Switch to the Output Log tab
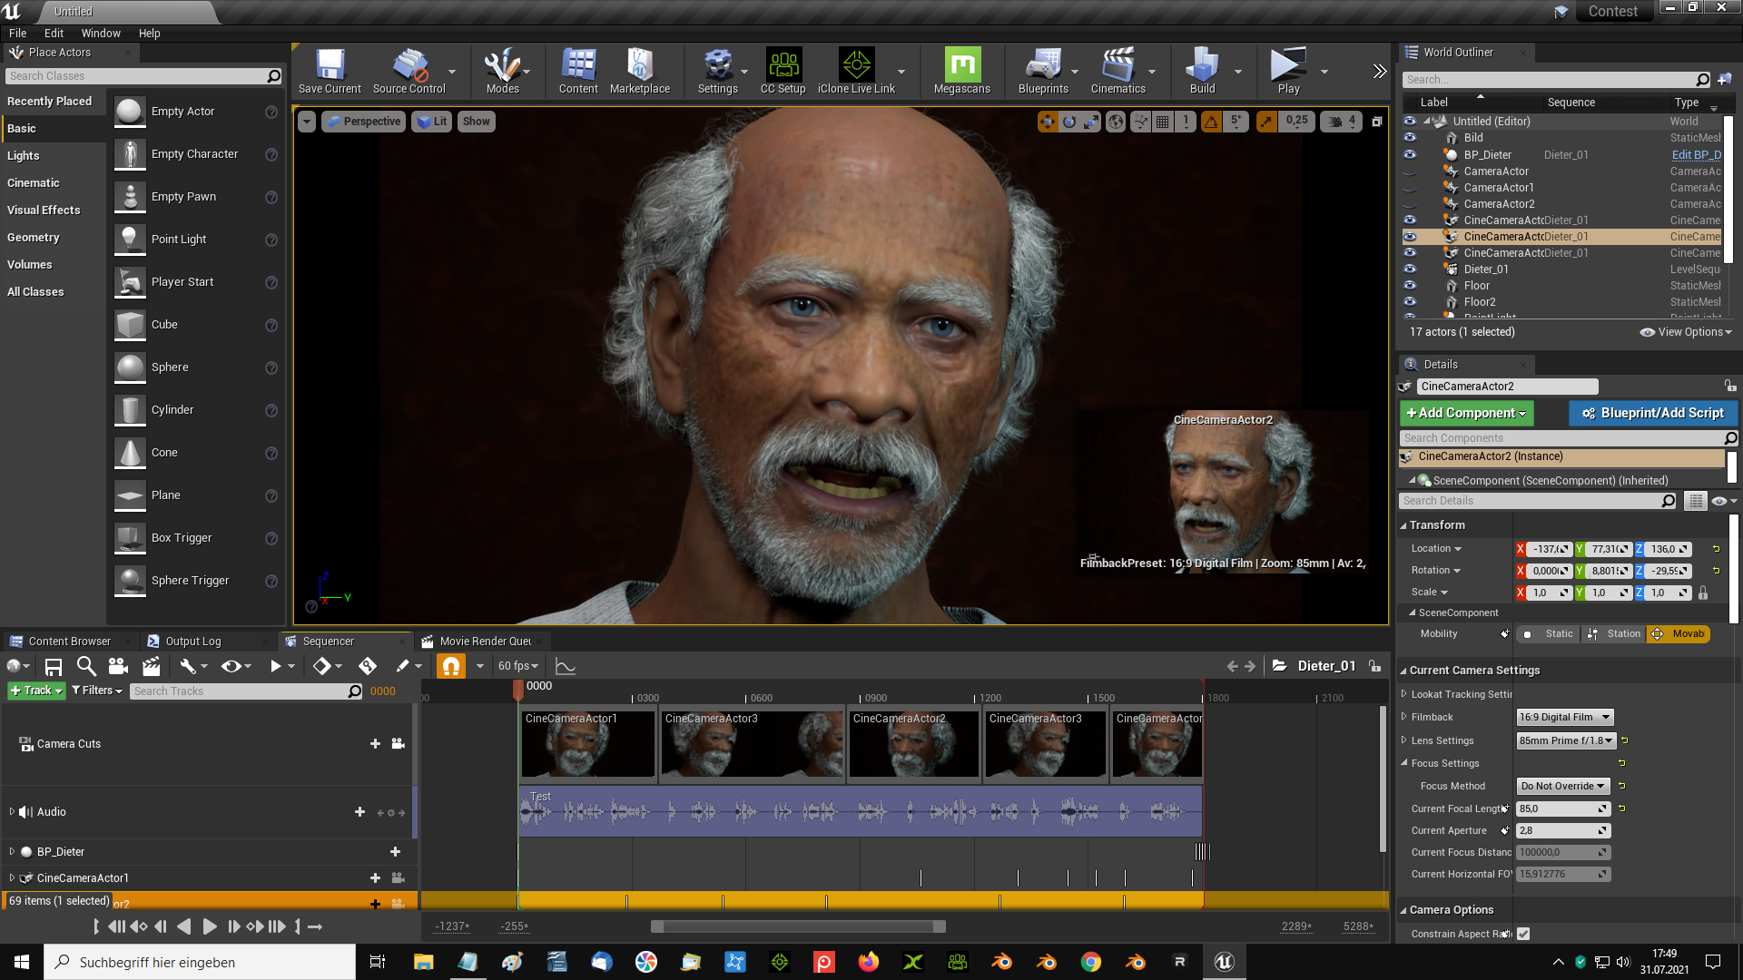Image resolution: width=1743 pixels, height=980 pixels. (192, 641)
